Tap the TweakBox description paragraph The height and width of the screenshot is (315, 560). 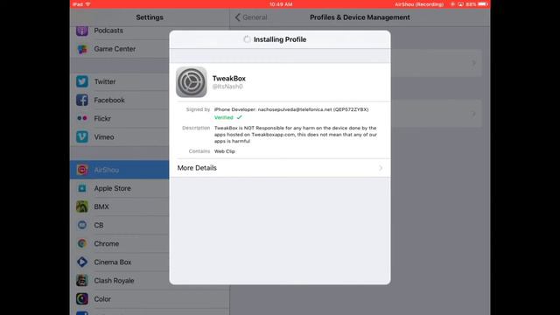(296, 134)
